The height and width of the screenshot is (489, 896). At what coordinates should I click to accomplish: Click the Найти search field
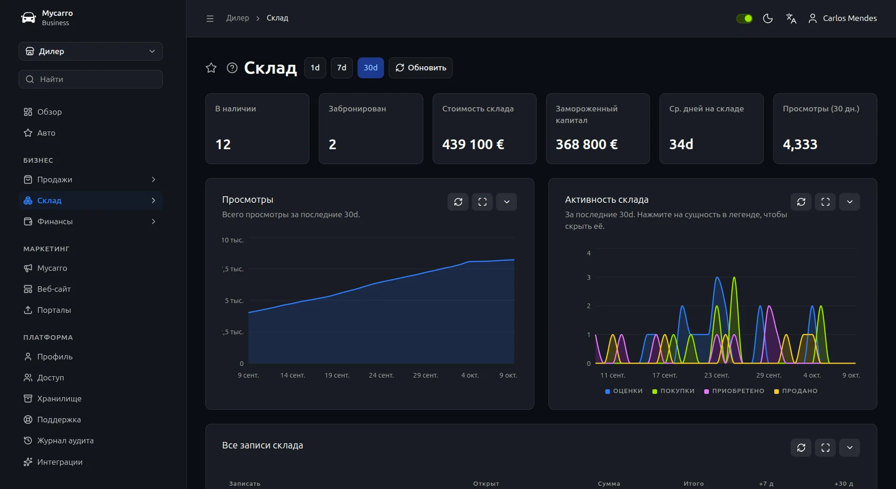point(90,79)
